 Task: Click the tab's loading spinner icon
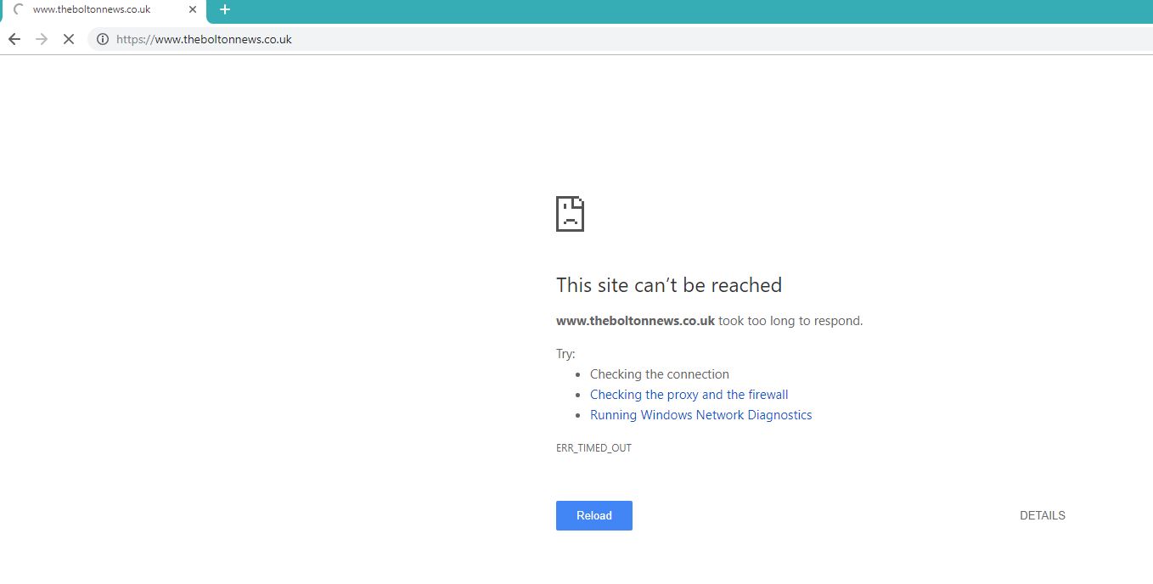click(x=19, y=9)
